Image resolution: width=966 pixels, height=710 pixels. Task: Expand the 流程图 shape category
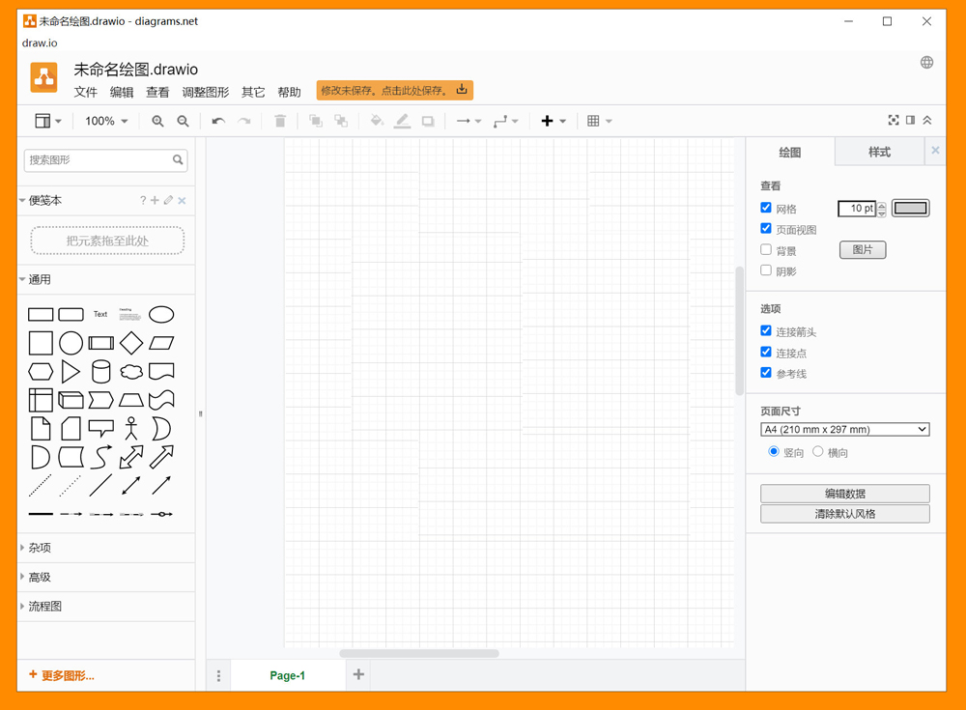tap(45, 607)
